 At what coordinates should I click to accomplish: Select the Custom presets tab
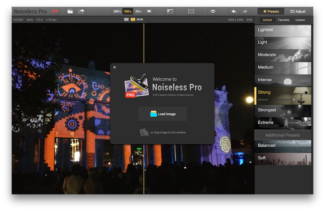pyautogui.click(x=300, y=20)
